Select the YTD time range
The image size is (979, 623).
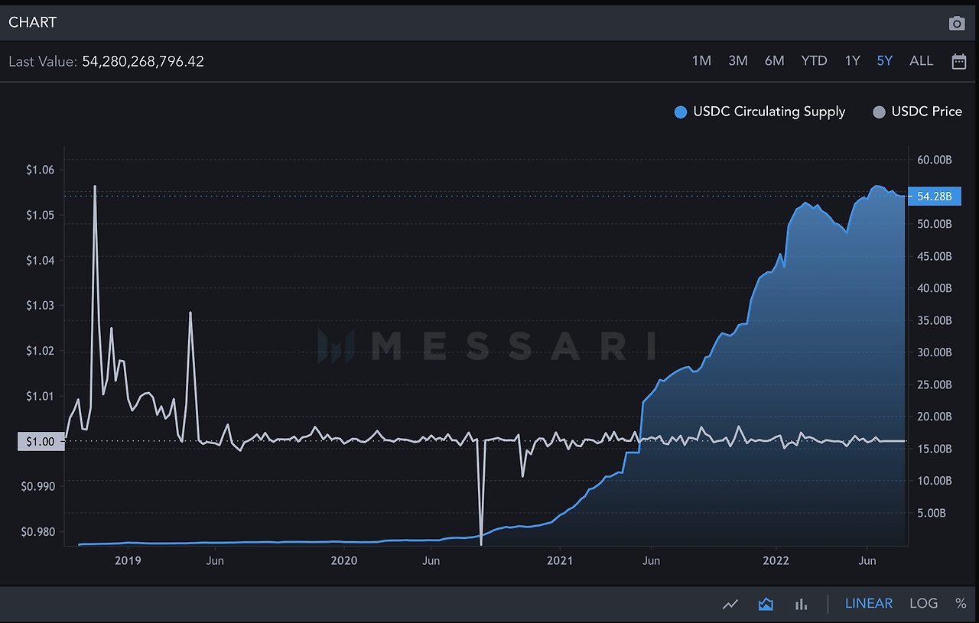(x=814, y=61)
